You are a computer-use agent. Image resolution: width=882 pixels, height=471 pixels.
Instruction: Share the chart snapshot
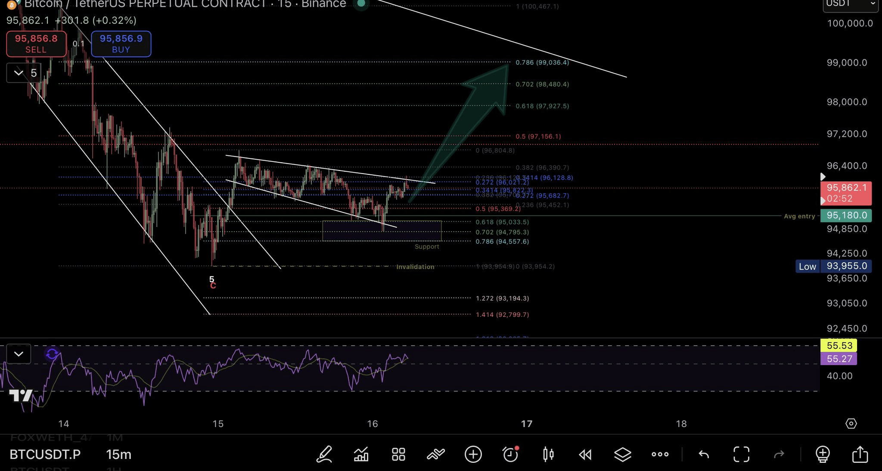pos(860,454)
